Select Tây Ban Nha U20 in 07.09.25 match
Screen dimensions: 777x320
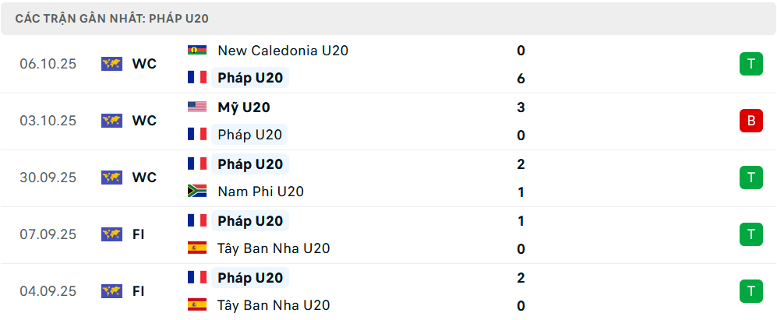[274, 248]
